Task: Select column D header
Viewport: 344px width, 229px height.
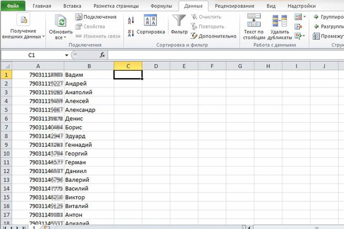Action: click(156, 66)
